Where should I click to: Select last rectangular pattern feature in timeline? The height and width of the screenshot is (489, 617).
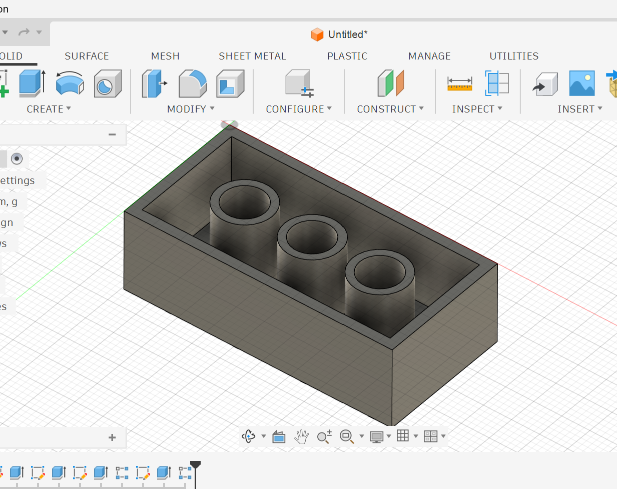coord(185,472)
